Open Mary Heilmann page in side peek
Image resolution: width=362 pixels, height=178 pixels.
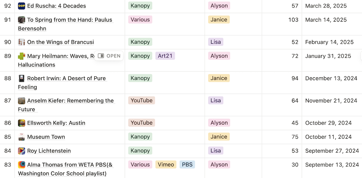click(x=109, y=56)
